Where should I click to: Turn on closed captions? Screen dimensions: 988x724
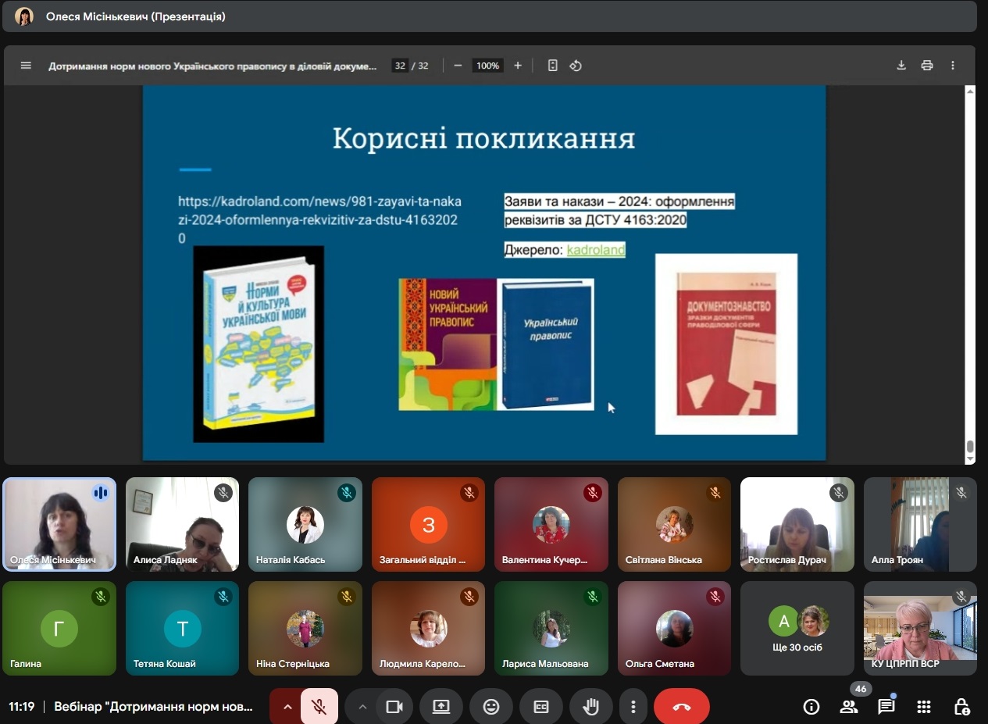click(541, 707)
